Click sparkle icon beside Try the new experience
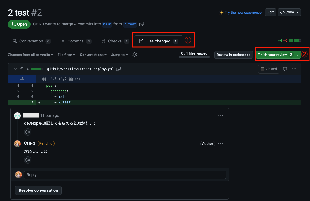The width and height of the screenshot is (310, 201). pyautogui.click(x=221, y=12)
